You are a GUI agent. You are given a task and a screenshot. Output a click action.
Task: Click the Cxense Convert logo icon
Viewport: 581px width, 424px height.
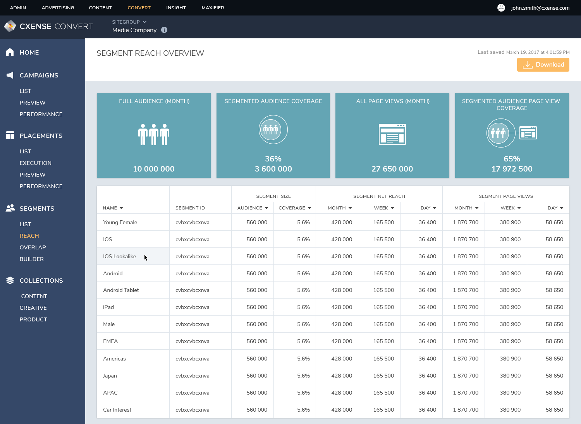pos(10,26)
